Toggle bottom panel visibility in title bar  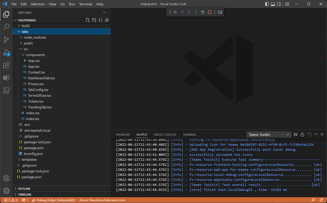pos(273,4)
